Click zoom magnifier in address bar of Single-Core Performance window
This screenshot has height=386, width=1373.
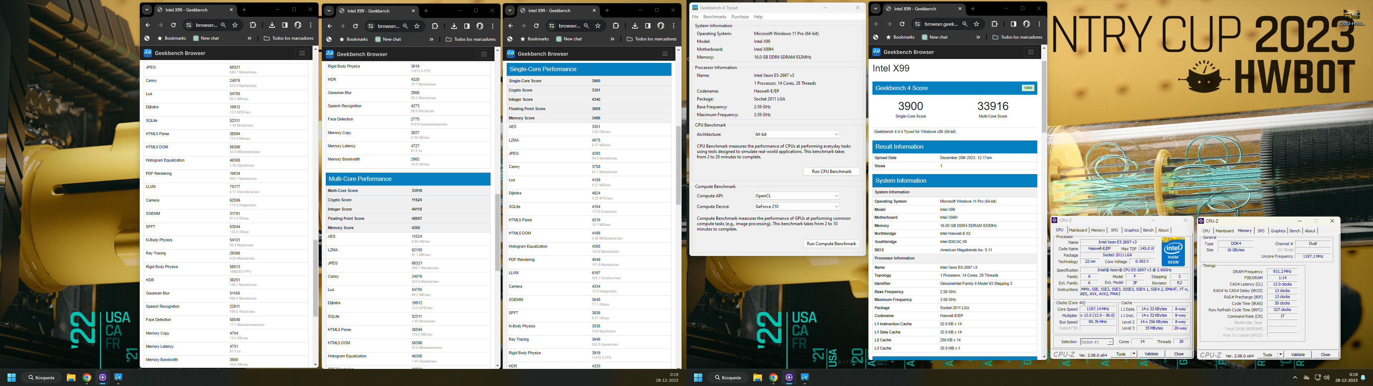586,26
